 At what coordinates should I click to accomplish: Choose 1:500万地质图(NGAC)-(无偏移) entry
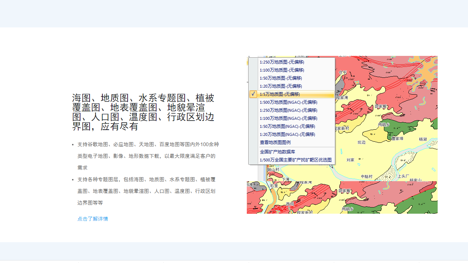pyautogui.click(x=288, y=102)
